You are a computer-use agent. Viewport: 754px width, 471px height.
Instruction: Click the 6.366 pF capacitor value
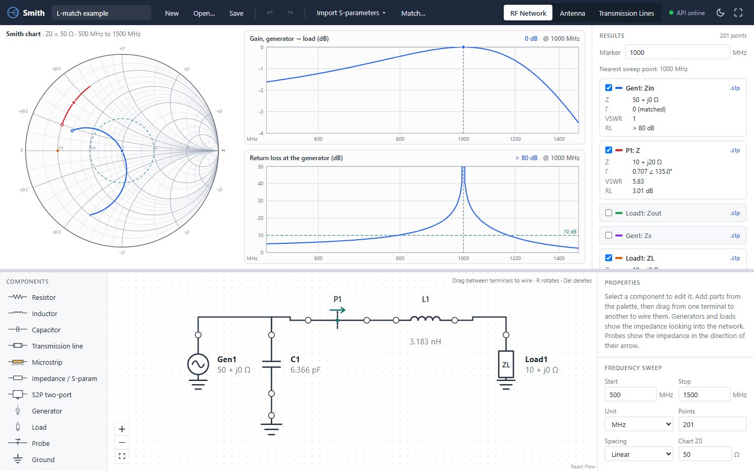click(x=305, y=369)
